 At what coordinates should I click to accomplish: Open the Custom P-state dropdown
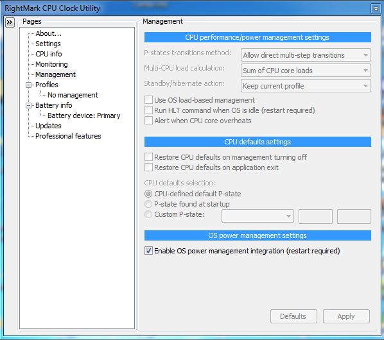(x=257, y=216)
